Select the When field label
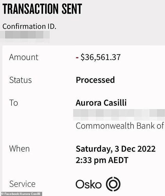Viewport: 165px width, 196px height. tap(20, 149)
